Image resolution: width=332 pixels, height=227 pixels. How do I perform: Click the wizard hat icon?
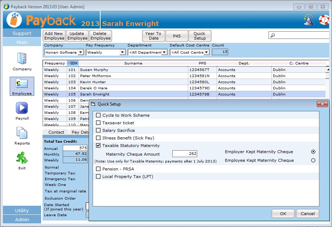(308, 19)
